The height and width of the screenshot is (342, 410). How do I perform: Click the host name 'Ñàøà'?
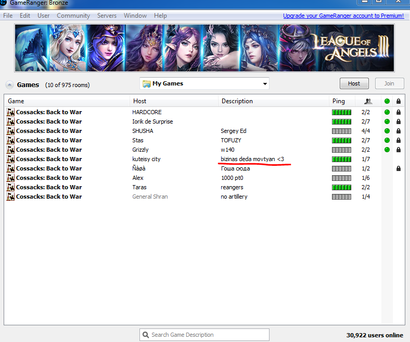139,168
